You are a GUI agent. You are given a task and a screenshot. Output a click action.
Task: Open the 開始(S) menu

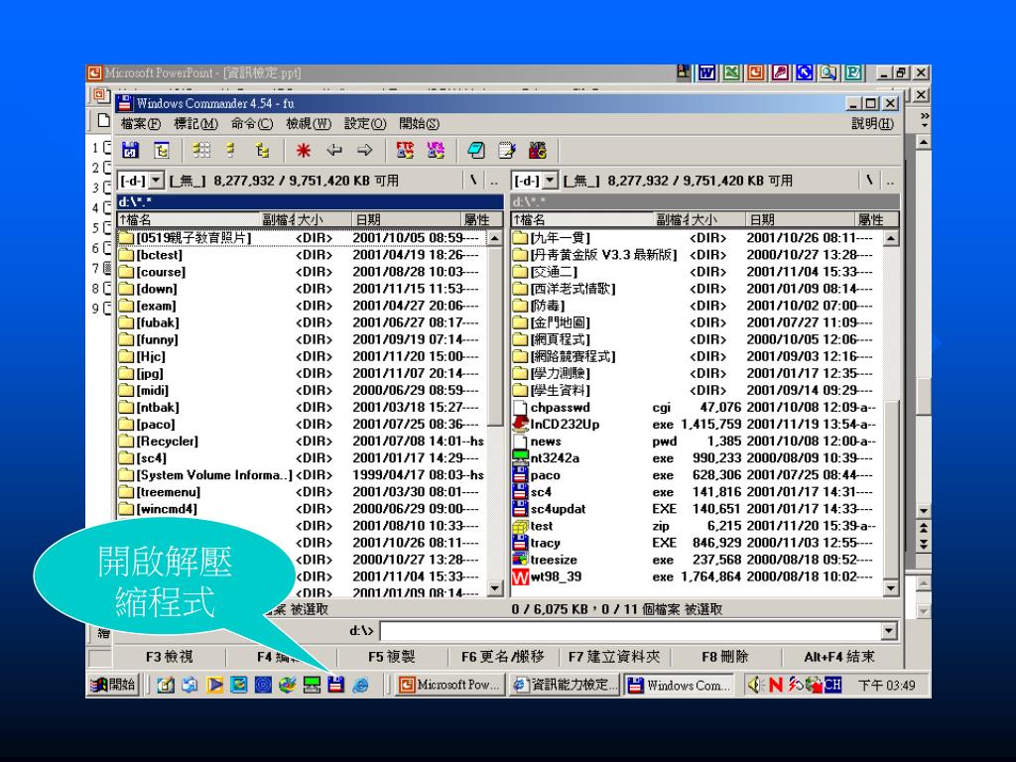[420, 124]
